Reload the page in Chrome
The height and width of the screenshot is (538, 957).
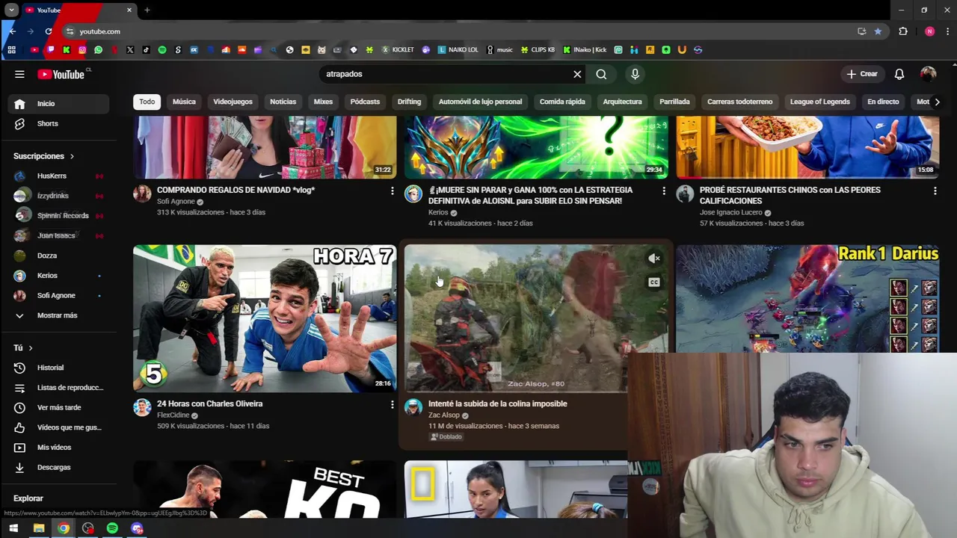[x=49, y=31]
